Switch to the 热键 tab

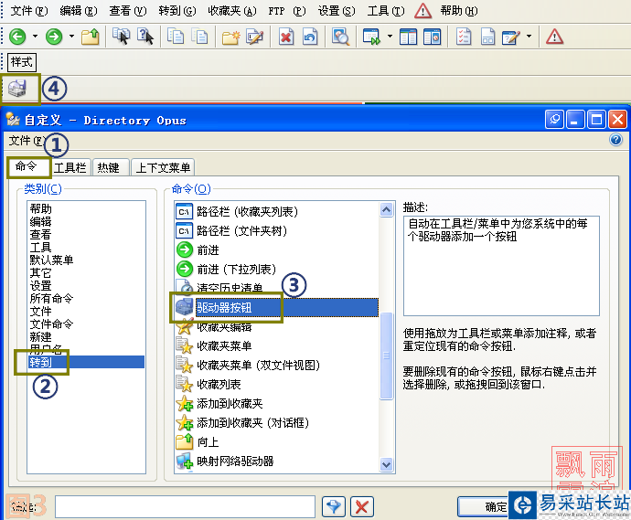(109, 167)
